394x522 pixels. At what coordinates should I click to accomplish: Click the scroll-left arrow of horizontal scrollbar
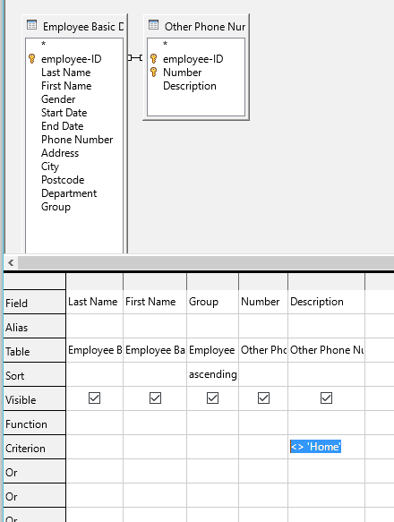point(11,262)
